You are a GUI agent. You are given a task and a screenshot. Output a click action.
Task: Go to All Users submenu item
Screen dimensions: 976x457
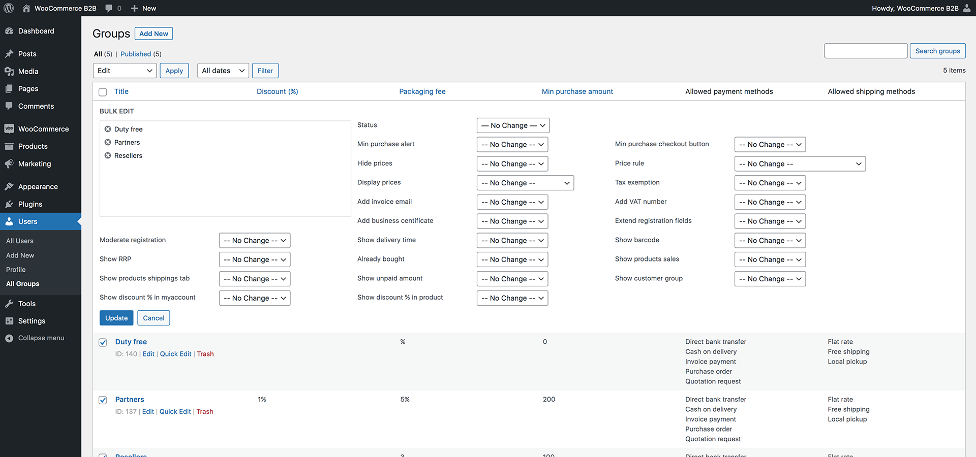click(20, 241)
